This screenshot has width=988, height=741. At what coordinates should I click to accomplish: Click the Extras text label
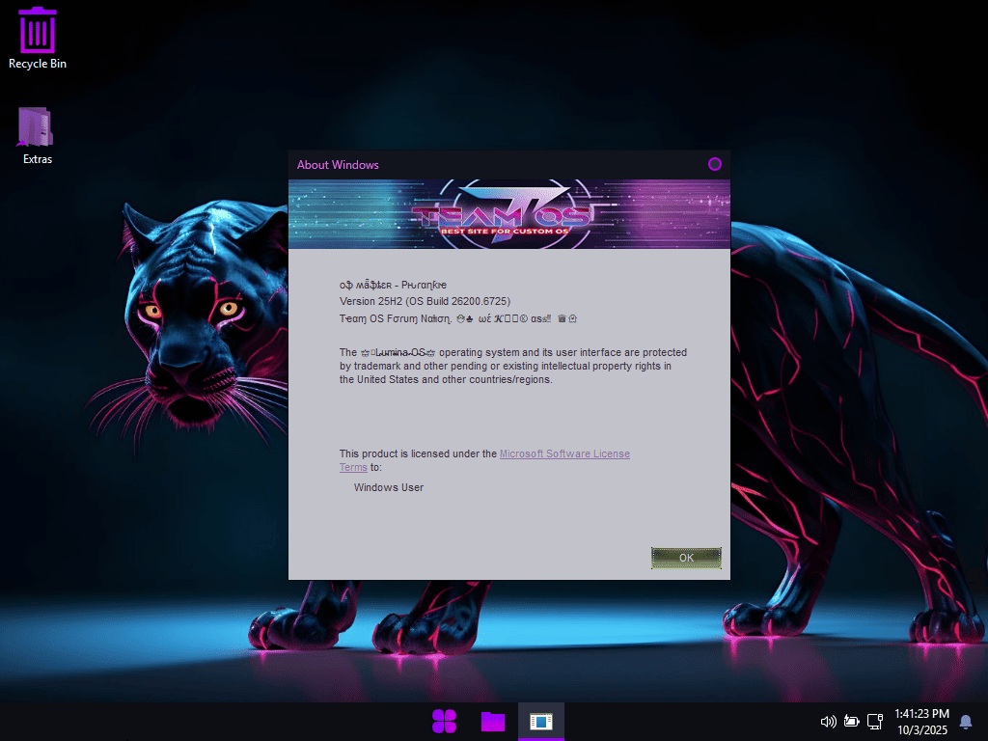[38, 159]
